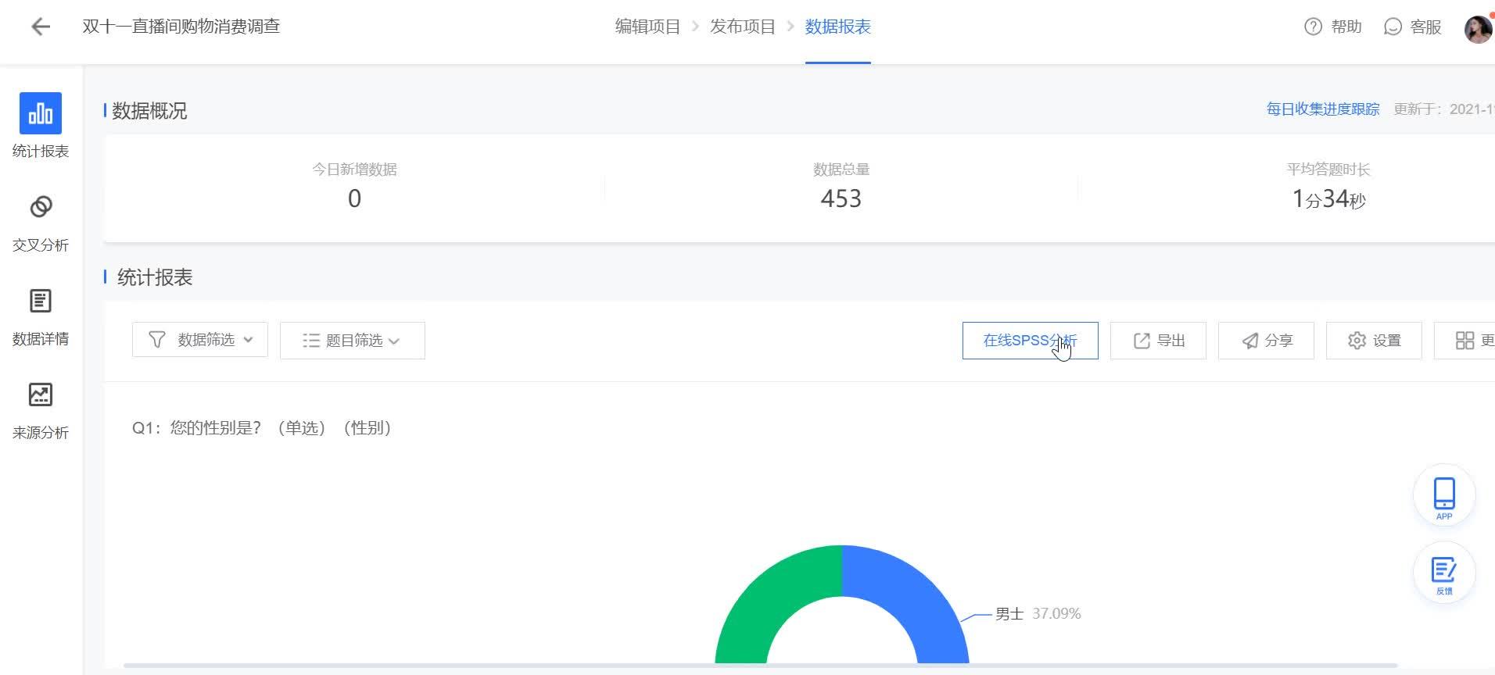Click the list icon in 题目筛选
The image size is (1495, 675).
click(x=311, y=341)
